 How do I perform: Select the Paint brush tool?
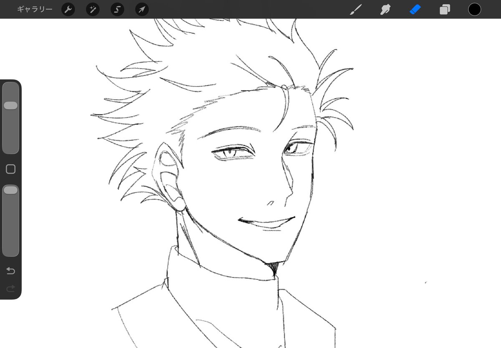tap(355, 10)
